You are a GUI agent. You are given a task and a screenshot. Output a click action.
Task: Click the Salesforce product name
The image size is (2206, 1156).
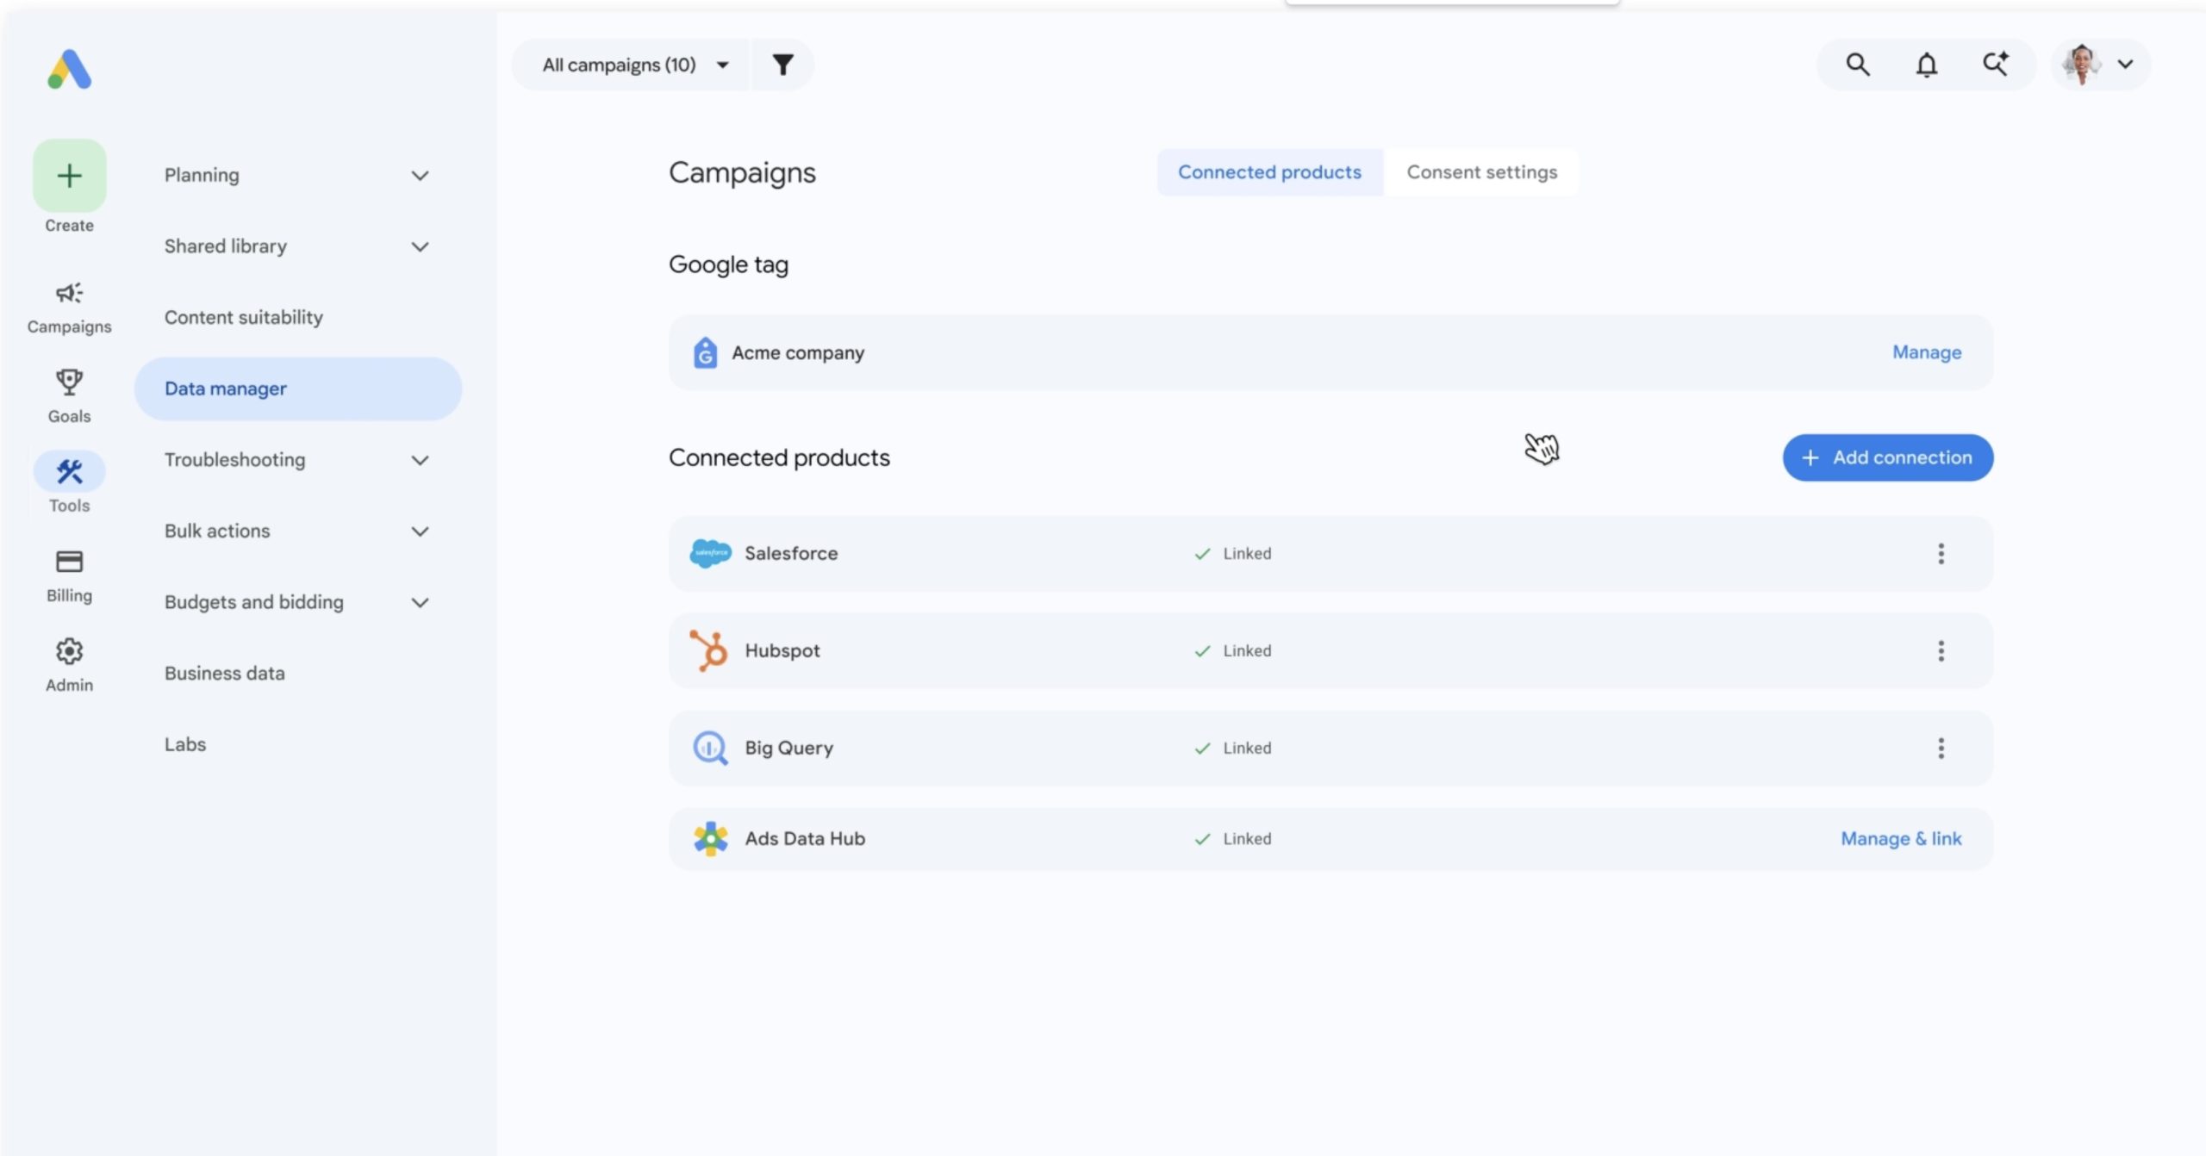pyautogui.click(x=791, y=553)
